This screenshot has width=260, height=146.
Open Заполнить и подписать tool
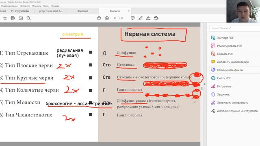(x=232, y=103)
